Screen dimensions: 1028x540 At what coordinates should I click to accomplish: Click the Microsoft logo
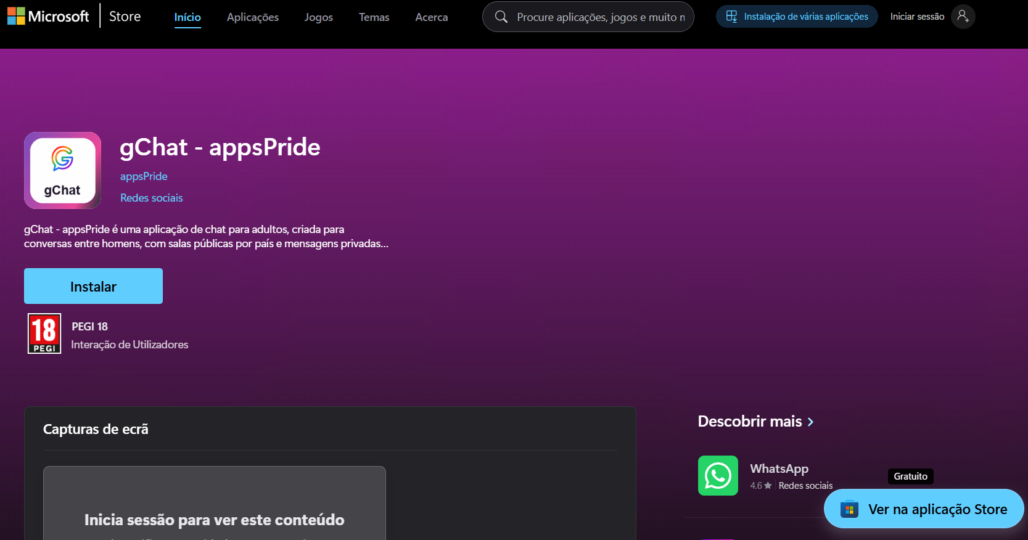click(48, 16)
